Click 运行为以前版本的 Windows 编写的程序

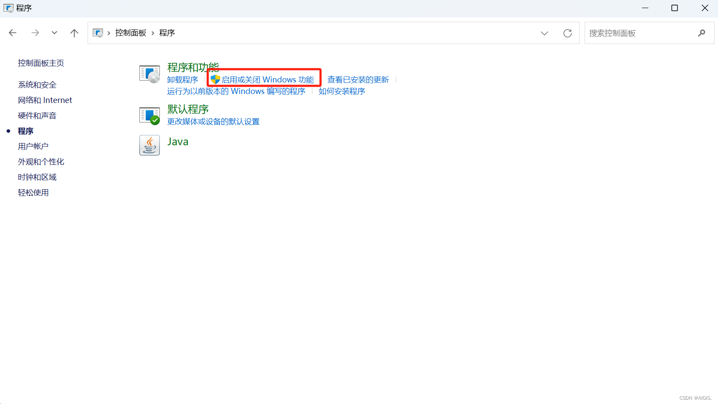click(x=236, y=91)
